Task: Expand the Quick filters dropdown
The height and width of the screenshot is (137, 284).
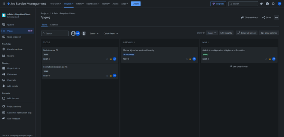Action: pyautogui.click(x=111, y=34)
